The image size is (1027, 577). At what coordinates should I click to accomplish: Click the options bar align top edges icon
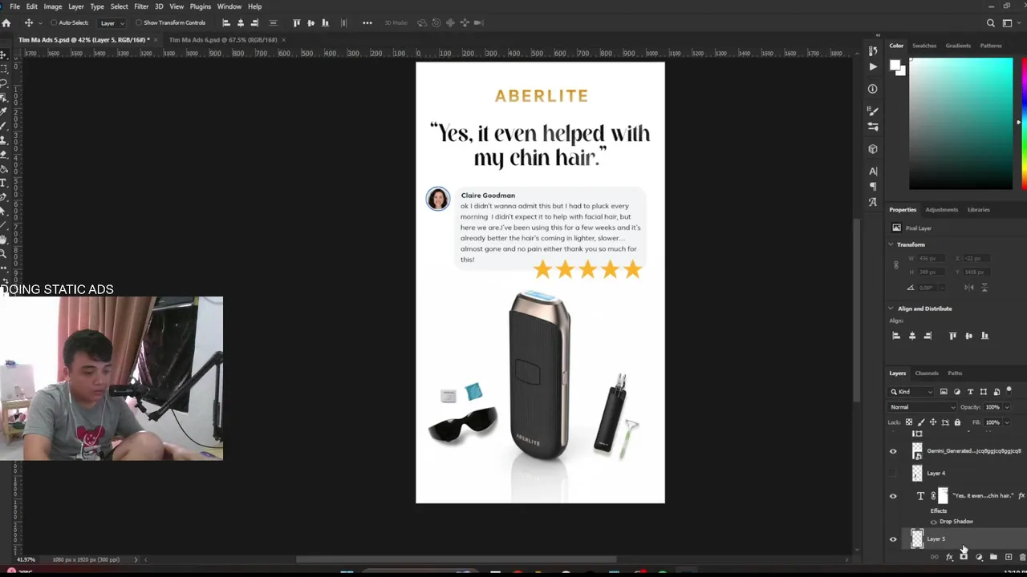click(x=297, y=22)
